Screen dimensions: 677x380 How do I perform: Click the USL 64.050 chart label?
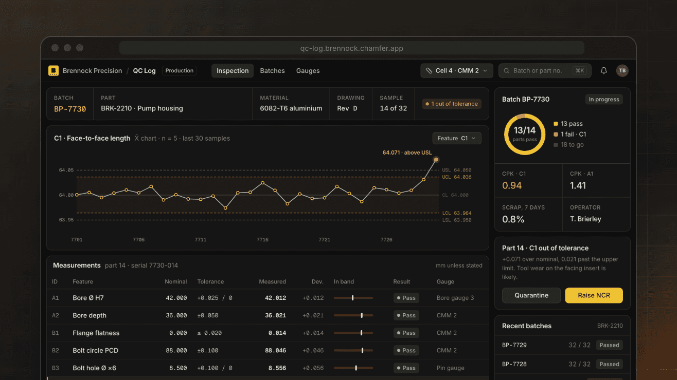(x=457, y=170)
